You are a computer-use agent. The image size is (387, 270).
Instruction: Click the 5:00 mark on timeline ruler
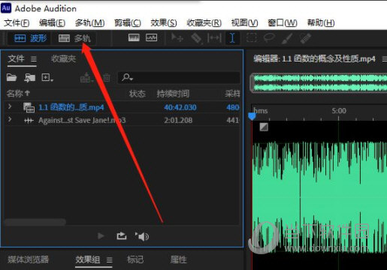click(x=339, y=111)
